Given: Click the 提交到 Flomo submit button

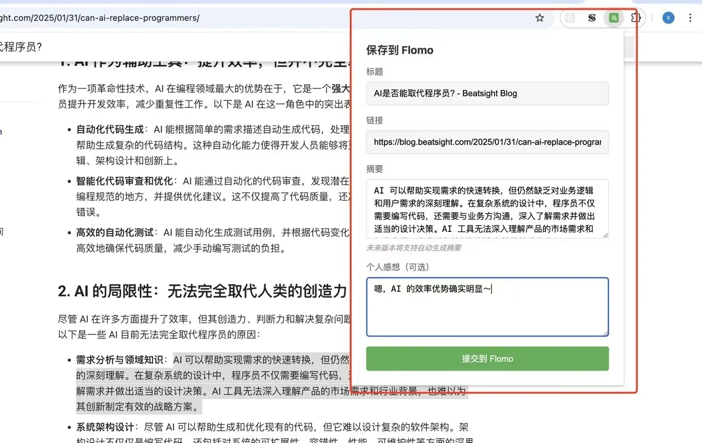Looking at the screenshot, I should click(x=487, y=358).
